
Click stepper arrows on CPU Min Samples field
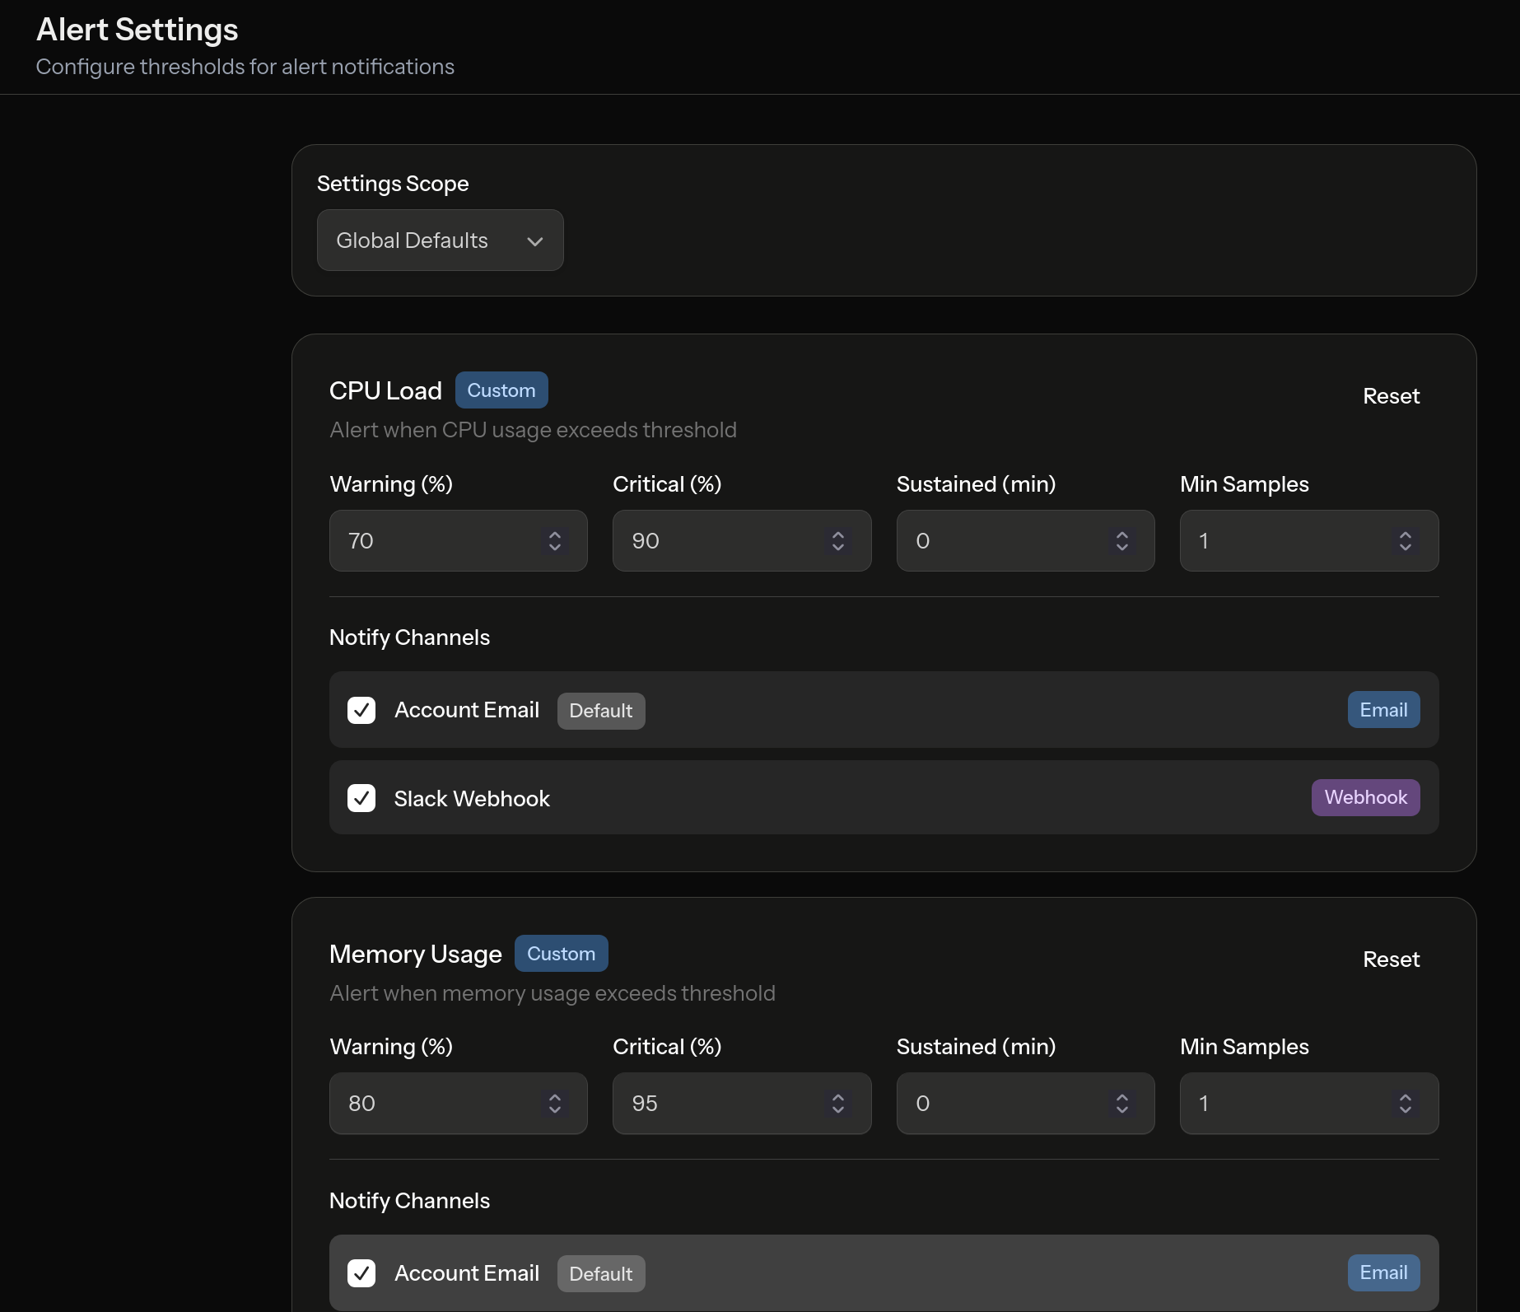[x=1405, y=541]
